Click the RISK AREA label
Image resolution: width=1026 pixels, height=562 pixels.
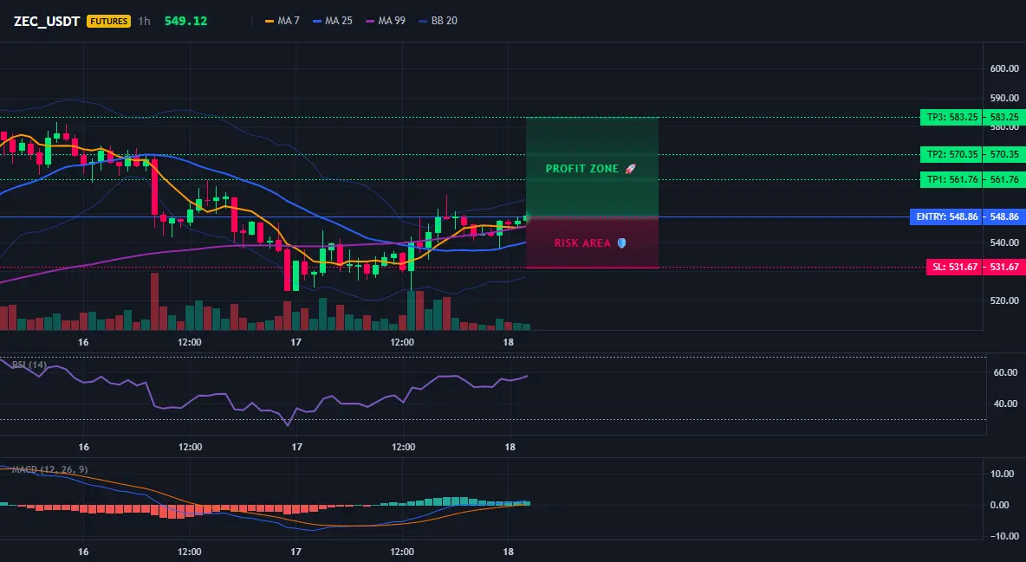[582, 243]
